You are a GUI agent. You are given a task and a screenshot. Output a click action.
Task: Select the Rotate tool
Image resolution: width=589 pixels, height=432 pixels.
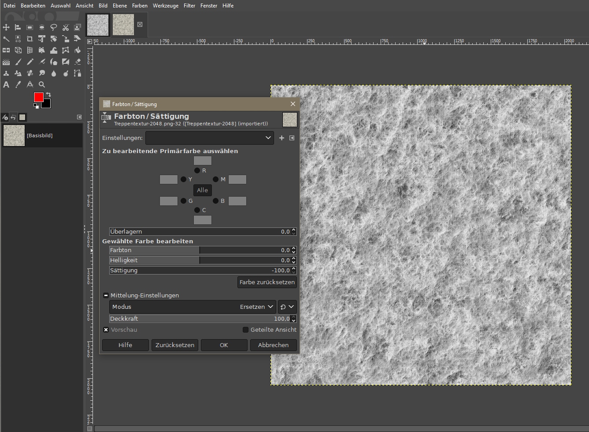point(54,39)
